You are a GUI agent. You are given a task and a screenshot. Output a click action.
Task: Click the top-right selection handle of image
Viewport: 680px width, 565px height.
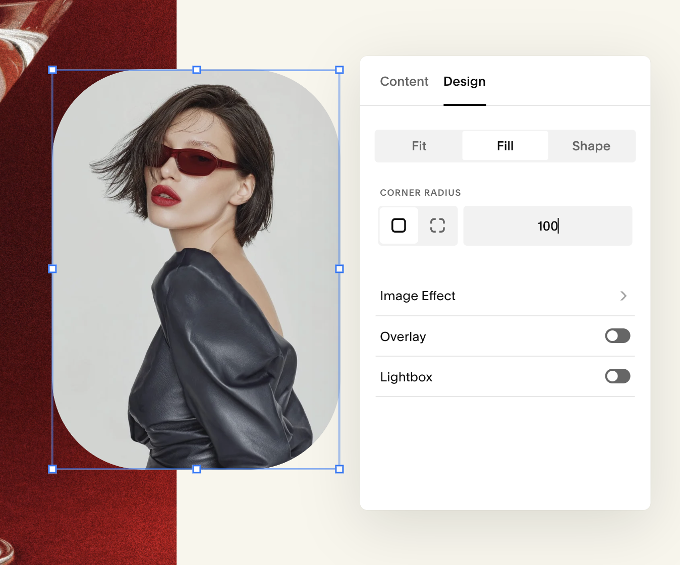(x=339, y=70)
